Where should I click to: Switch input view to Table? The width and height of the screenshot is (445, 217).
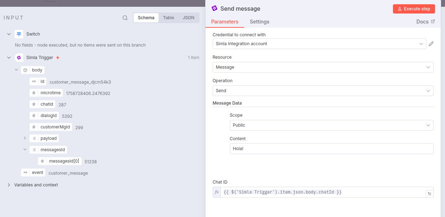[169, 18]
